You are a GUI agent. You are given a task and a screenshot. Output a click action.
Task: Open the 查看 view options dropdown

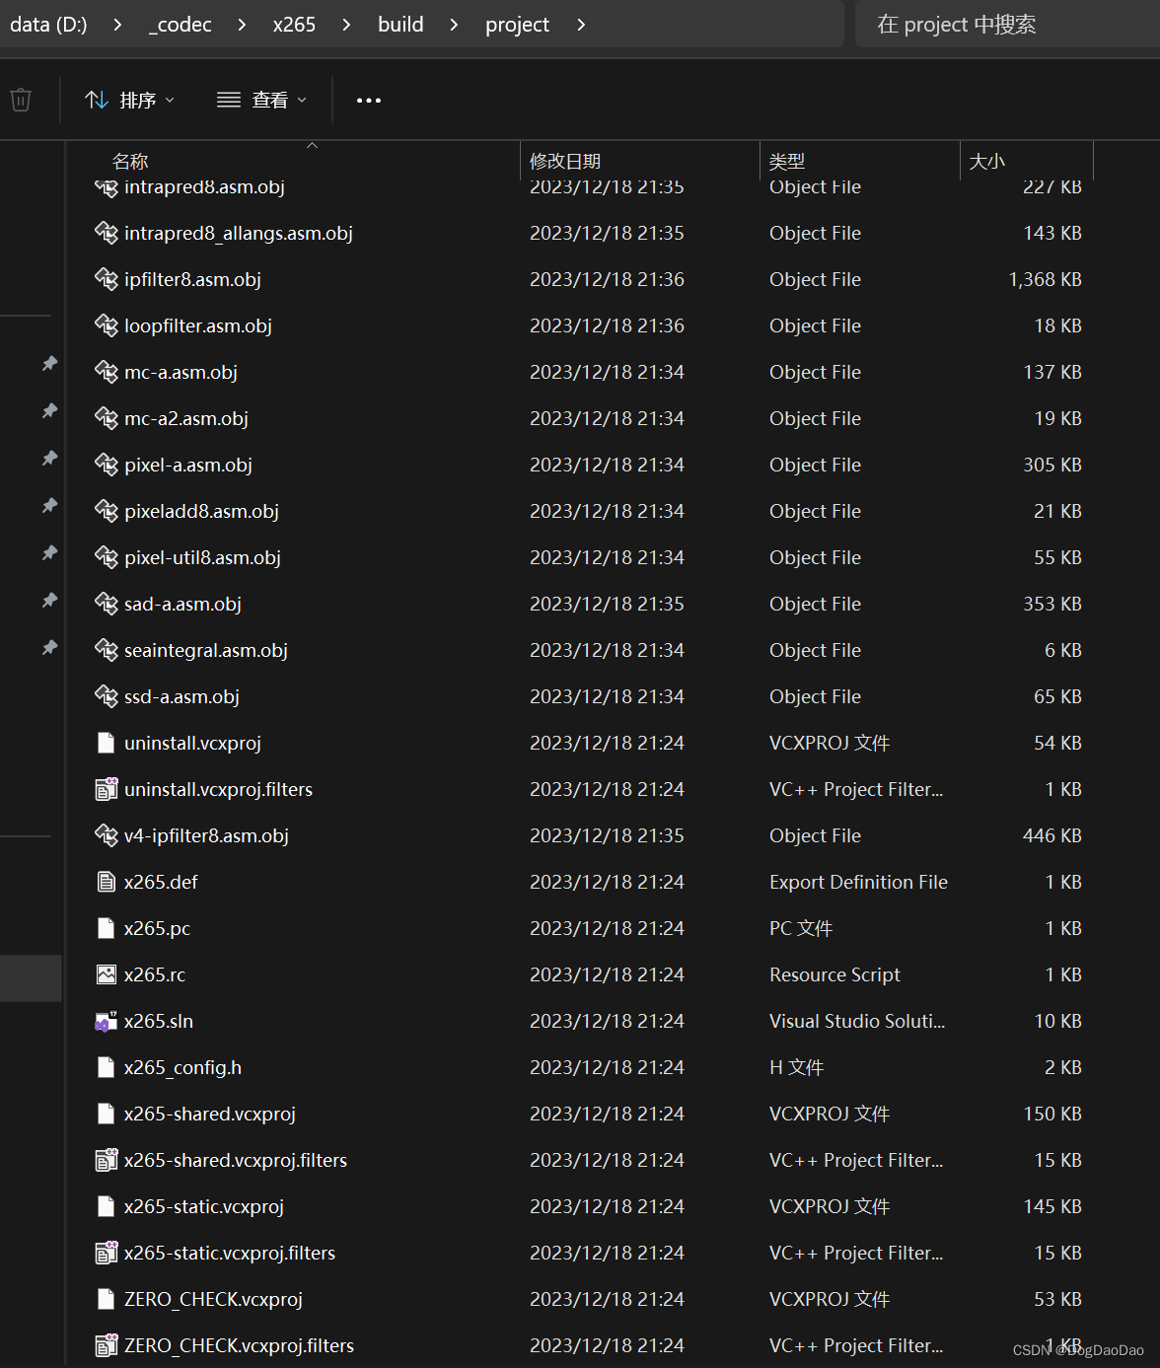tap(261, 100)
